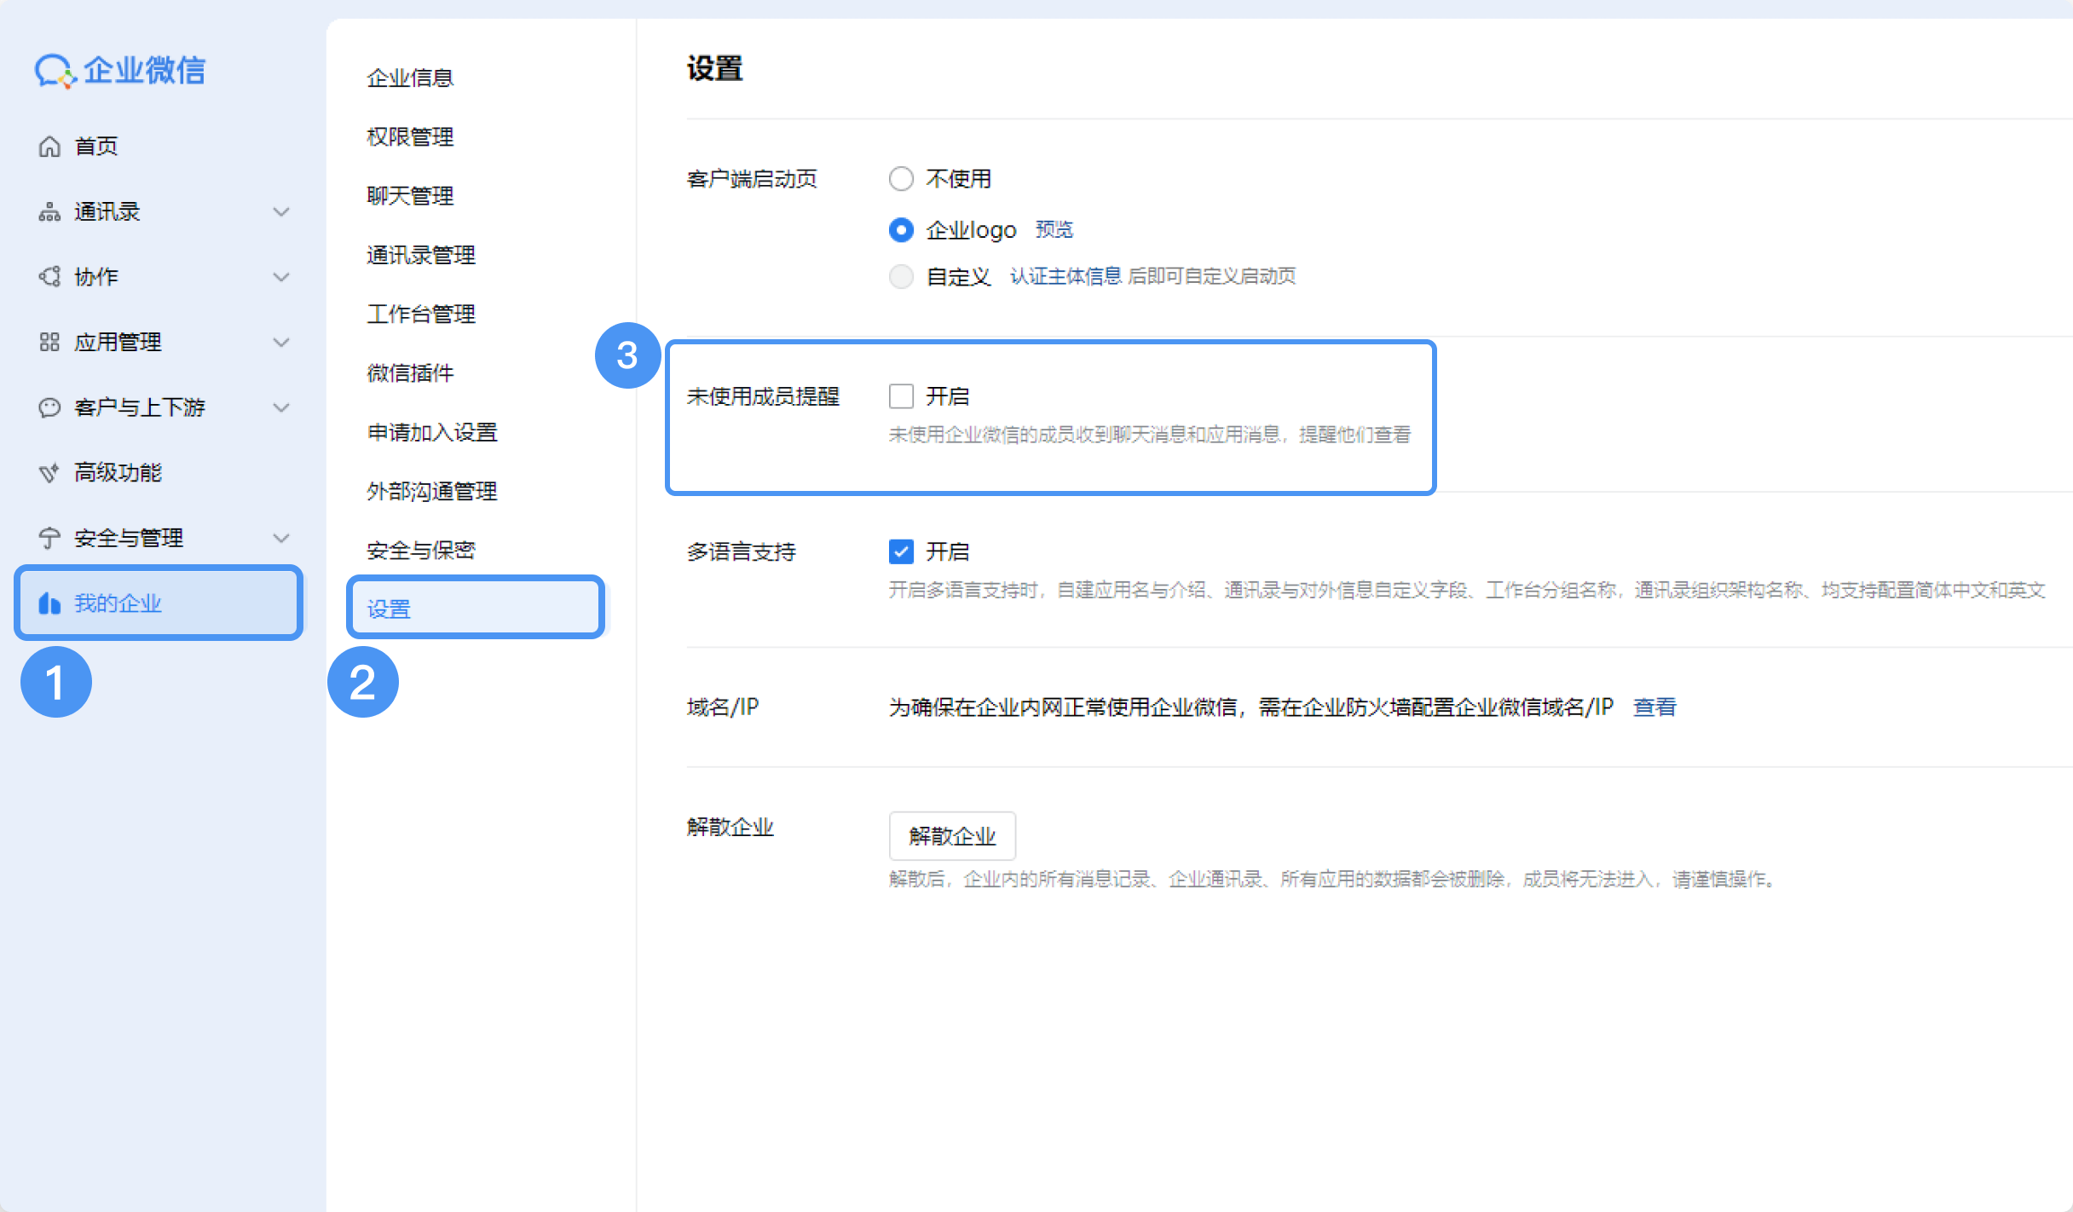The image size is (2073, 1212).
Task: Click the 客户与上下游 sidebar label
Action: tap(140, 407)
